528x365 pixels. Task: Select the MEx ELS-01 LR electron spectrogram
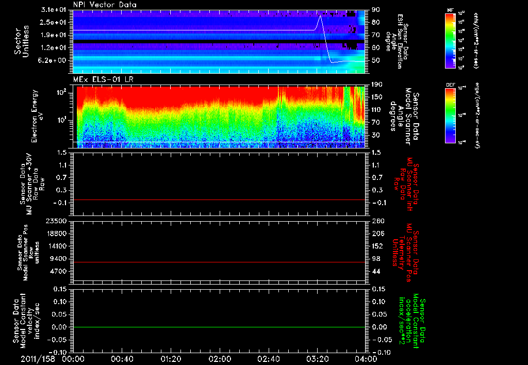pyautogui.click(x=219, y=117)
